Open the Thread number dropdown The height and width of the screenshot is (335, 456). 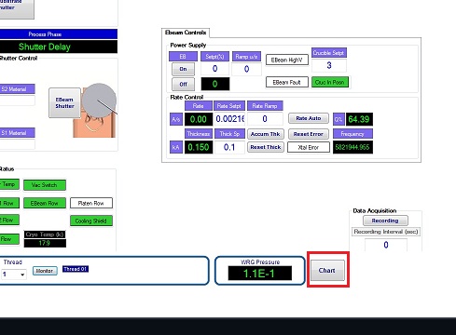[x=14, y=275]
